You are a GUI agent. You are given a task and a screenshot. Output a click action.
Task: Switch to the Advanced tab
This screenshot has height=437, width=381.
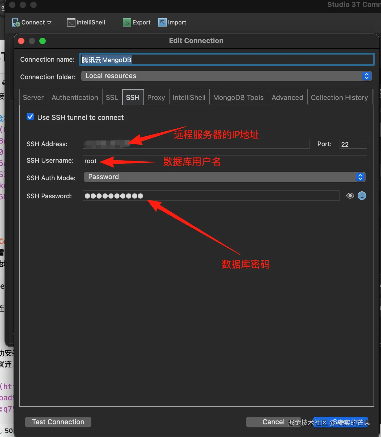tap(287, 98)
